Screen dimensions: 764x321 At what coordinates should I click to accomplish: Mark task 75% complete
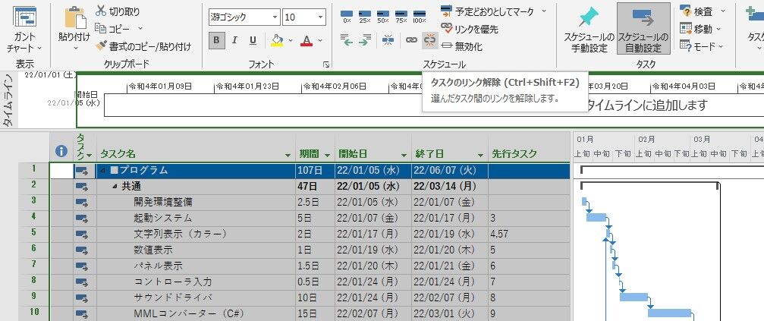pos(401,17)
